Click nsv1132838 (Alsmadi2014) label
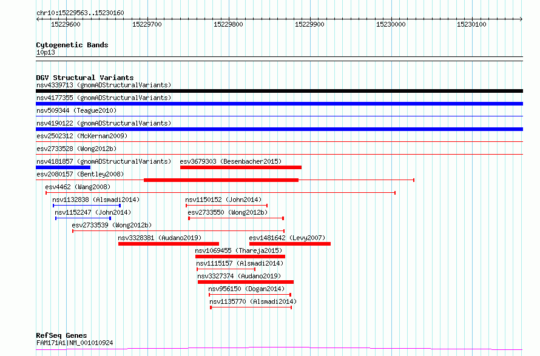 [x=96, y=200]
